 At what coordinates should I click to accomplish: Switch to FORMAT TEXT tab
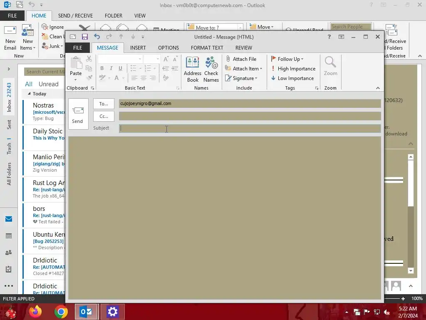207,47
